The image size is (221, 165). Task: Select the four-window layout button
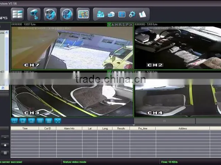point(14,121)
